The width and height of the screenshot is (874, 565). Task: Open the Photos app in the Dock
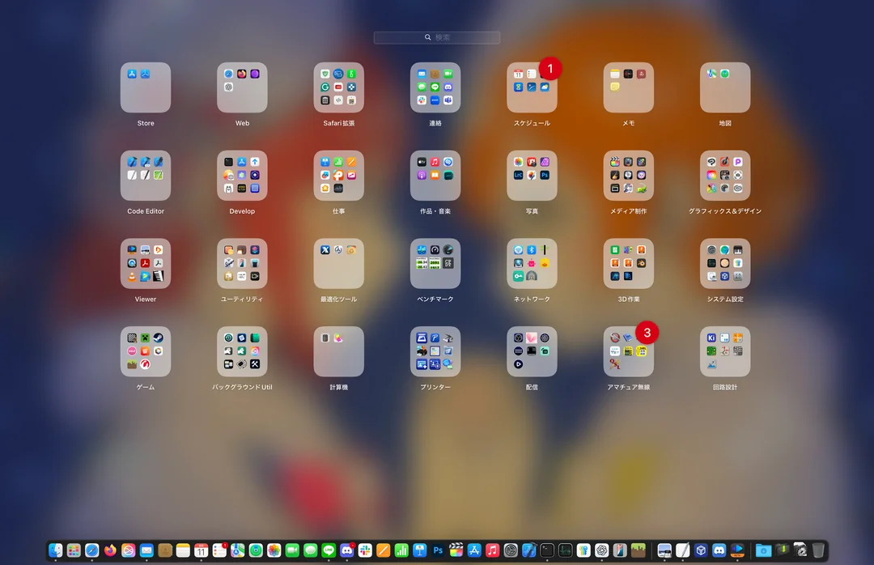point(274,550)
